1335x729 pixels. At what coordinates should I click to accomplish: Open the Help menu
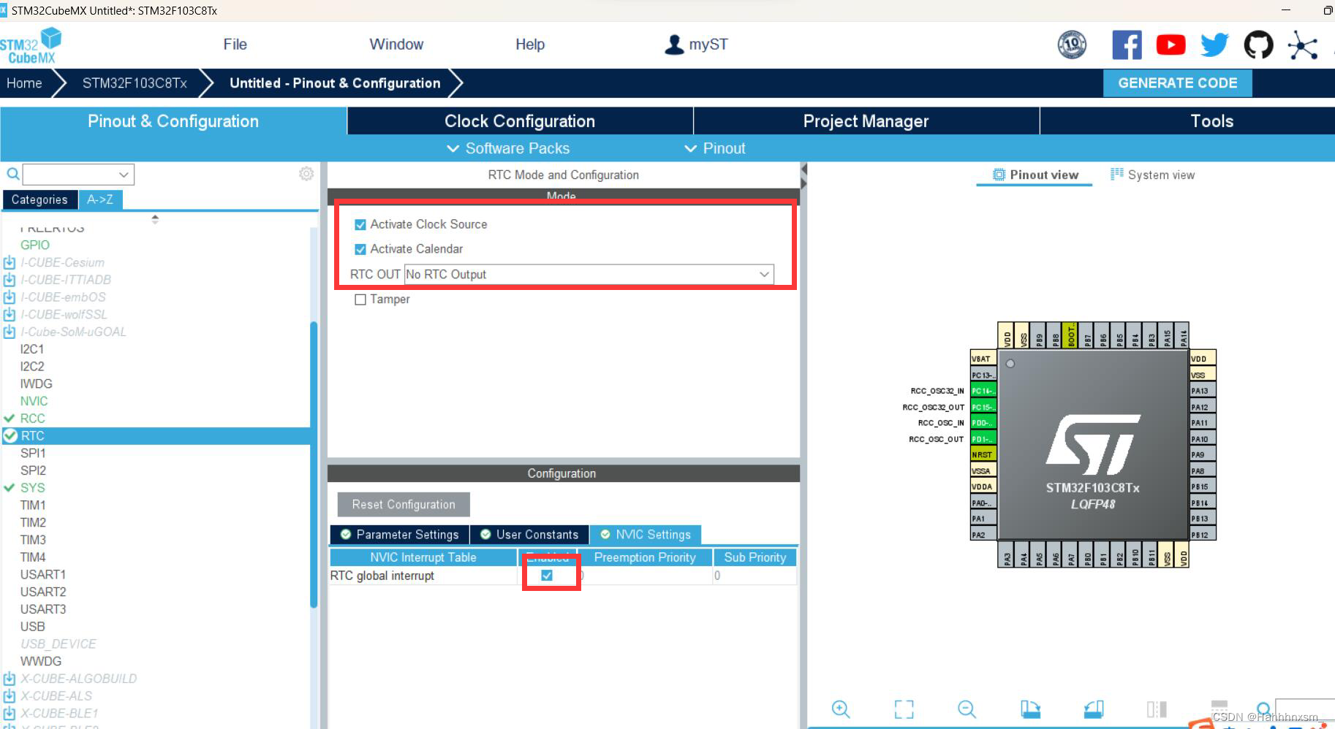530,45
